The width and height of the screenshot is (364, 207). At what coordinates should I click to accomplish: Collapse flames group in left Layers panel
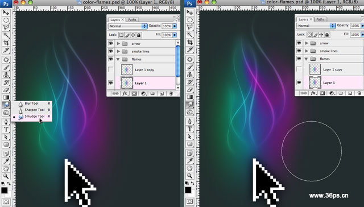click(x=118, y=59)
